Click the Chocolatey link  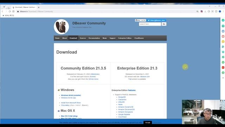click(65, 105)
